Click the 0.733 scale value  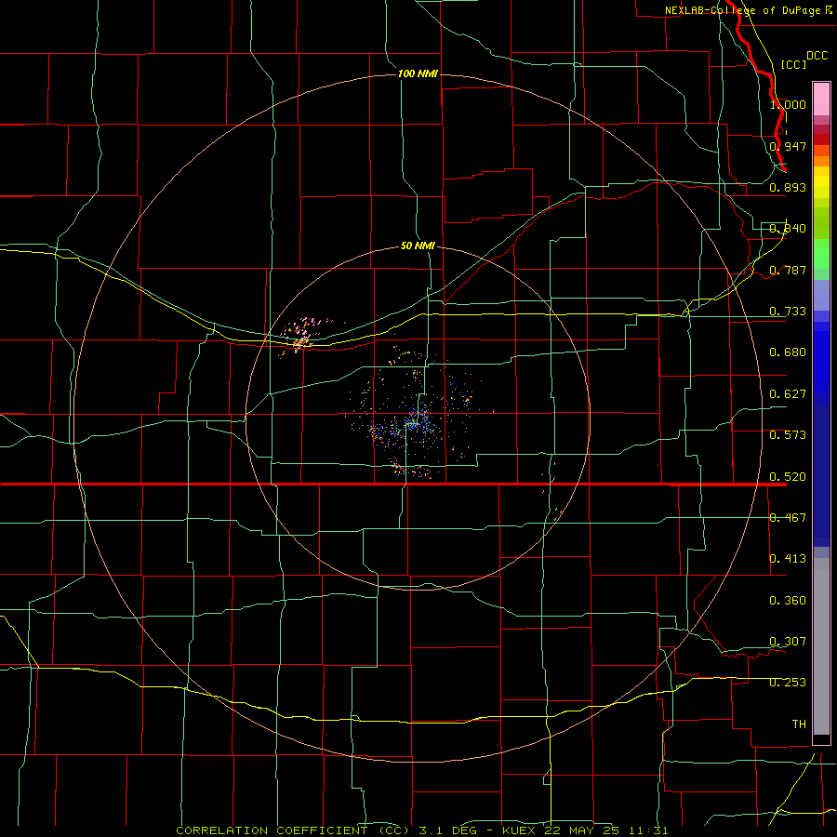[788, 312]
